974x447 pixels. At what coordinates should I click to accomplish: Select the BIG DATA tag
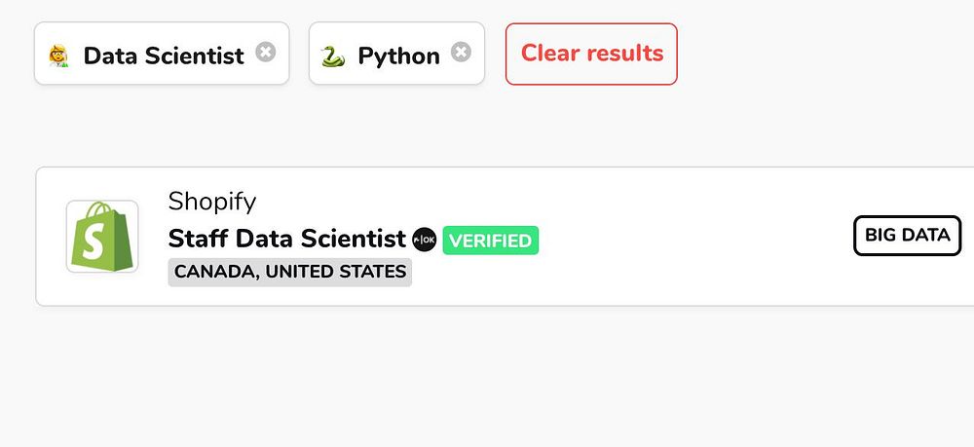[x=907, y=236]
